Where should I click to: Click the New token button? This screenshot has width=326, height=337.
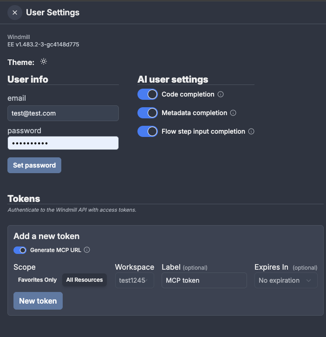[x=38, y=301]
